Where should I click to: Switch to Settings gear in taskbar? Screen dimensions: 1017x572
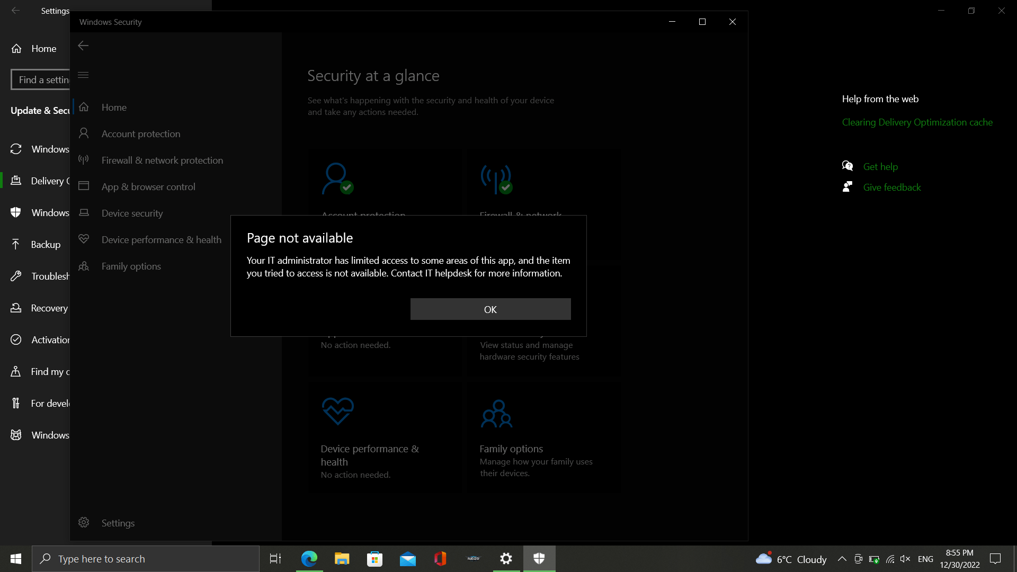(506, 559)
